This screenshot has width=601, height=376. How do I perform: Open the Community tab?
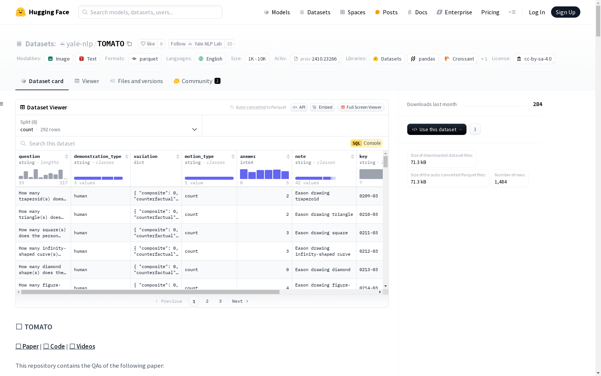coord(197,81)
